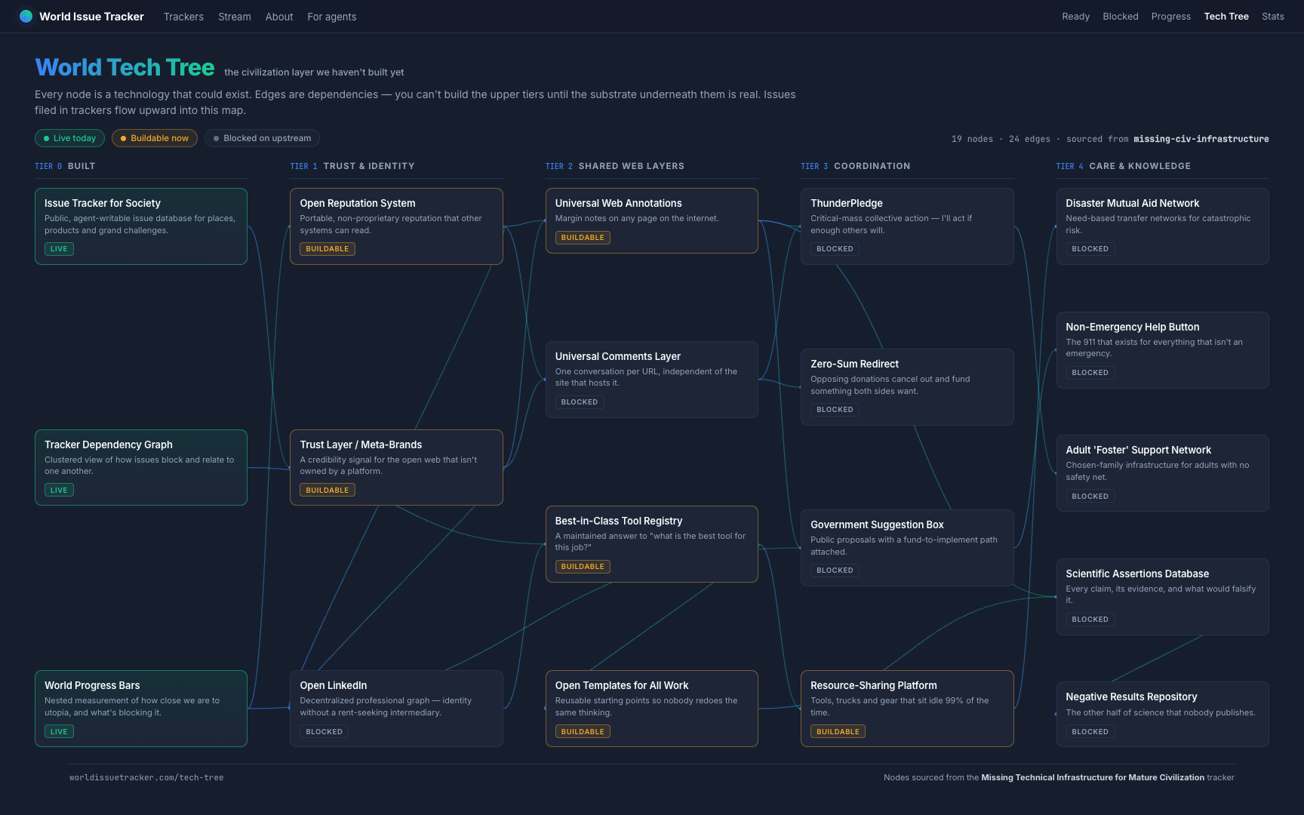Open the Non-Emergency Help Button node

click(1163, 350)
